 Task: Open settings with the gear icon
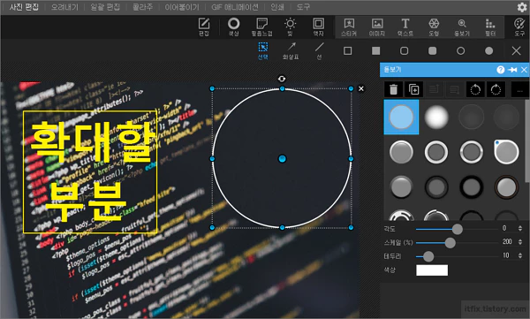[x=522, y=7]
